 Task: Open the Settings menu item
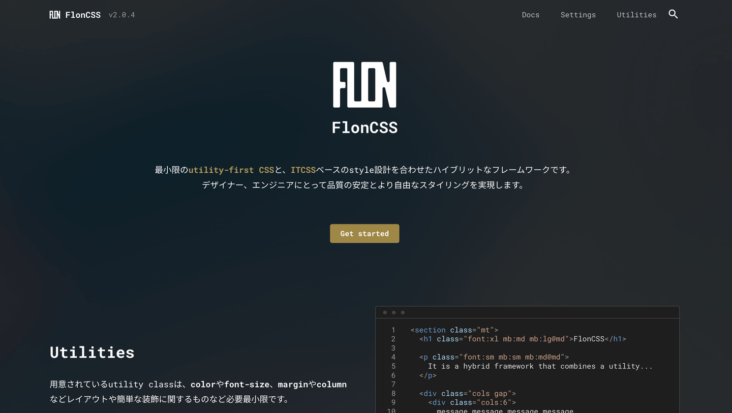pyautogui.click(x=578, y=15)
